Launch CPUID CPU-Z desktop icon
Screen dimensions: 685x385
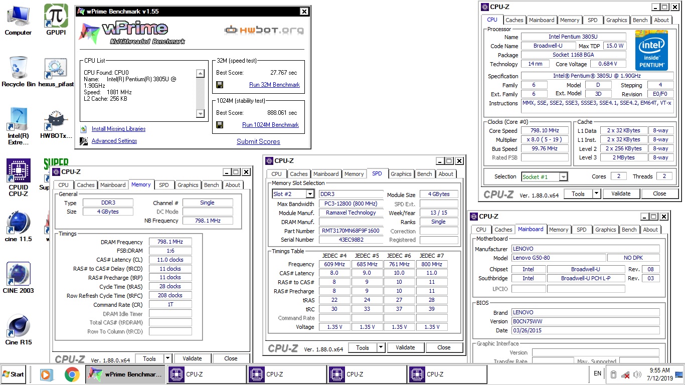(x=18, y=177)
